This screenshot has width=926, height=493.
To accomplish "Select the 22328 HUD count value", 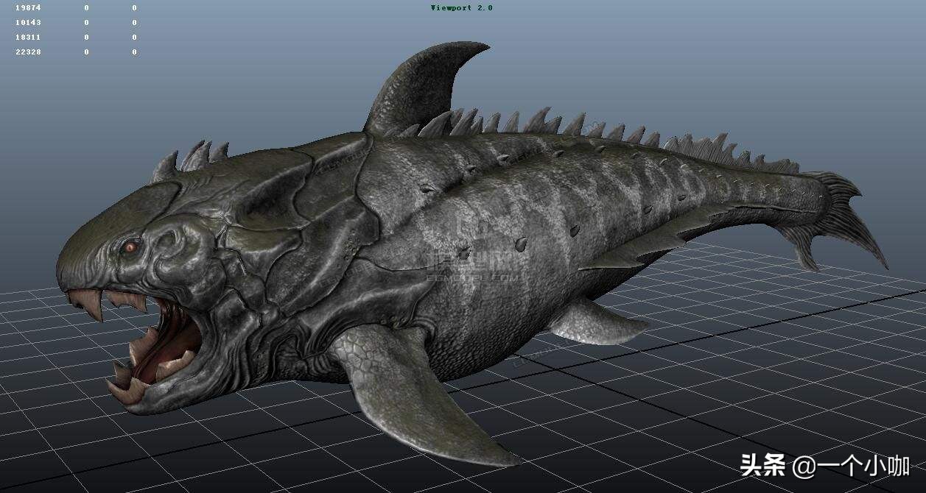I will [x=28, y=52].
